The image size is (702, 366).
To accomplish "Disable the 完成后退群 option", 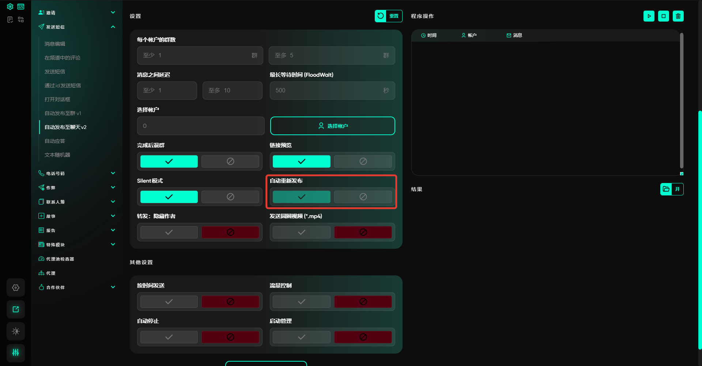I will click(230, 161).
